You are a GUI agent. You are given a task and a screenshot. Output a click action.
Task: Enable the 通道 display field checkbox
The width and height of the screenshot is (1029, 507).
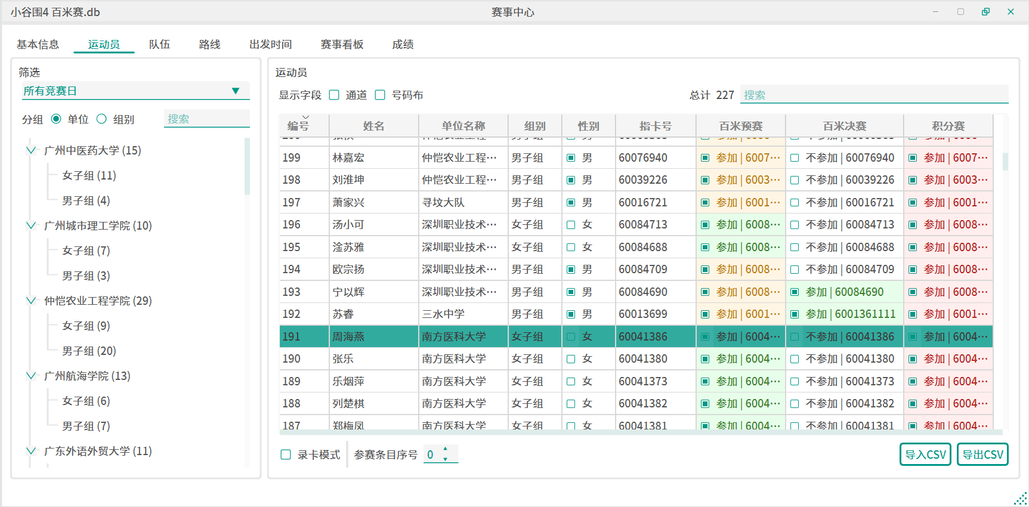point(335,95)
